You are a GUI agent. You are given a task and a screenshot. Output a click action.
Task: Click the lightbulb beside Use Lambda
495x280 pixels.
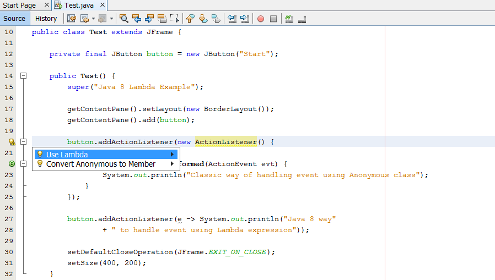tap(40, 154)
